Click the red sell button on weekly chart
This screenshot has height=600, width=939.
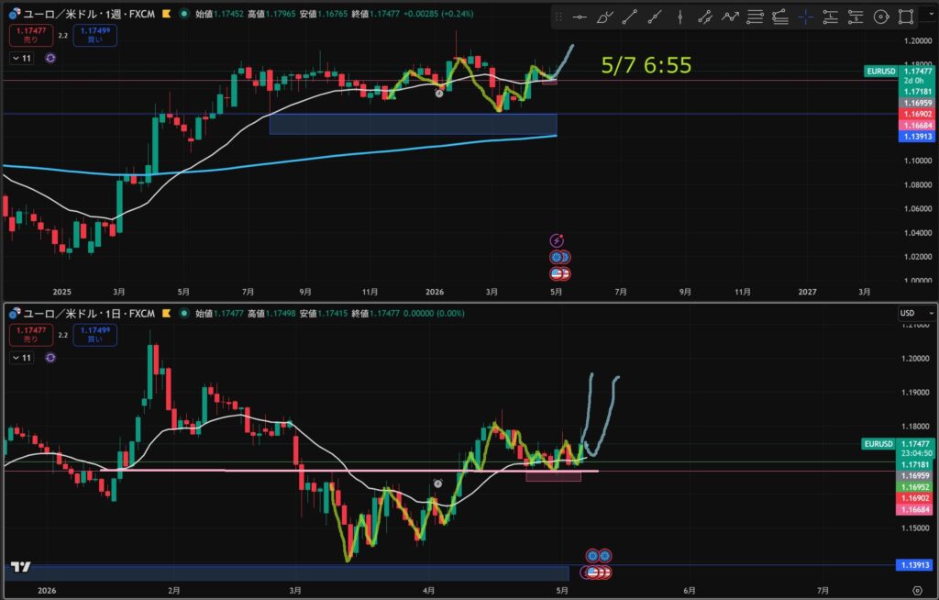(31, 36)
